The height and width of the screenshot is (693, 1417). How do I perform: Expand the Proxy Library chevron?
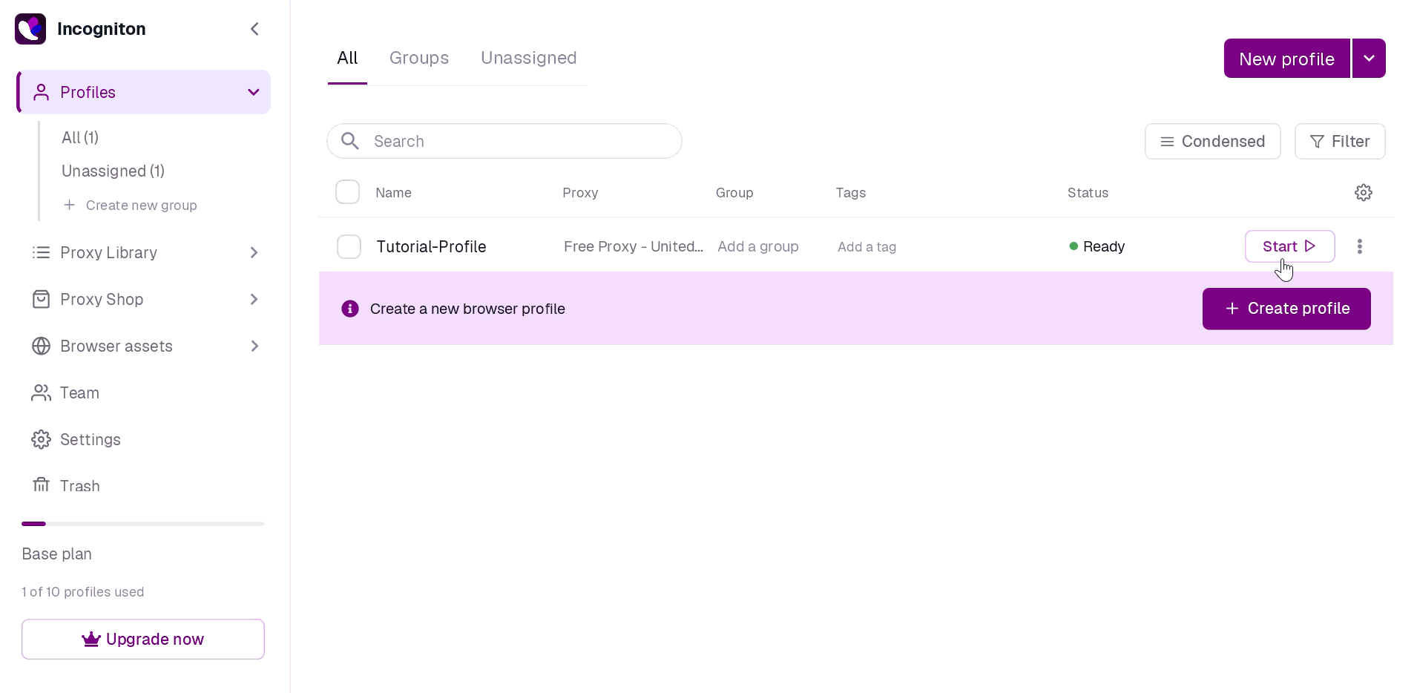254,252
